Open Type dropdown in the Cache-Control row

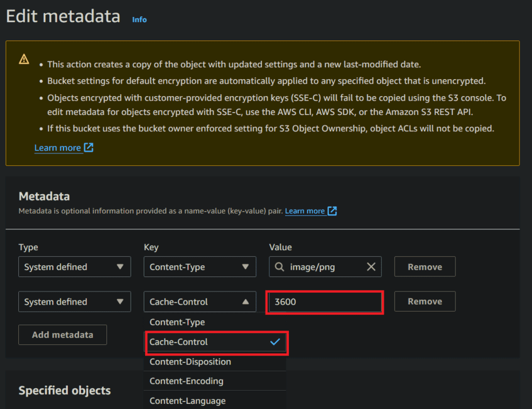[x=74, y=302]
